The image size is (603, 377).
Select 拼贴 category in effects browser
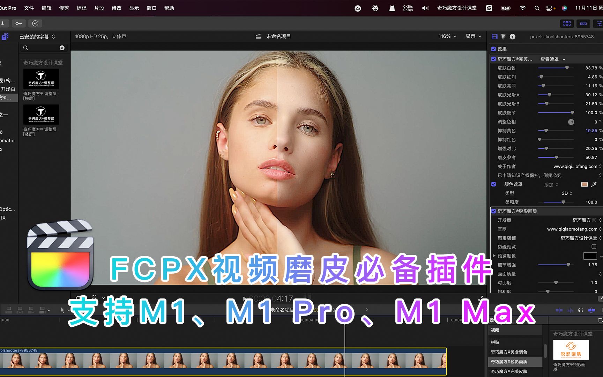515,342
